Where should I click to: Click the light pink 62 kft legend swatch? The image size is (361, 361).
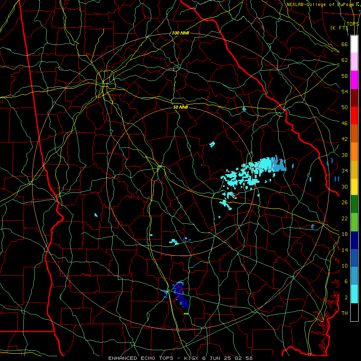click(354, 62)
